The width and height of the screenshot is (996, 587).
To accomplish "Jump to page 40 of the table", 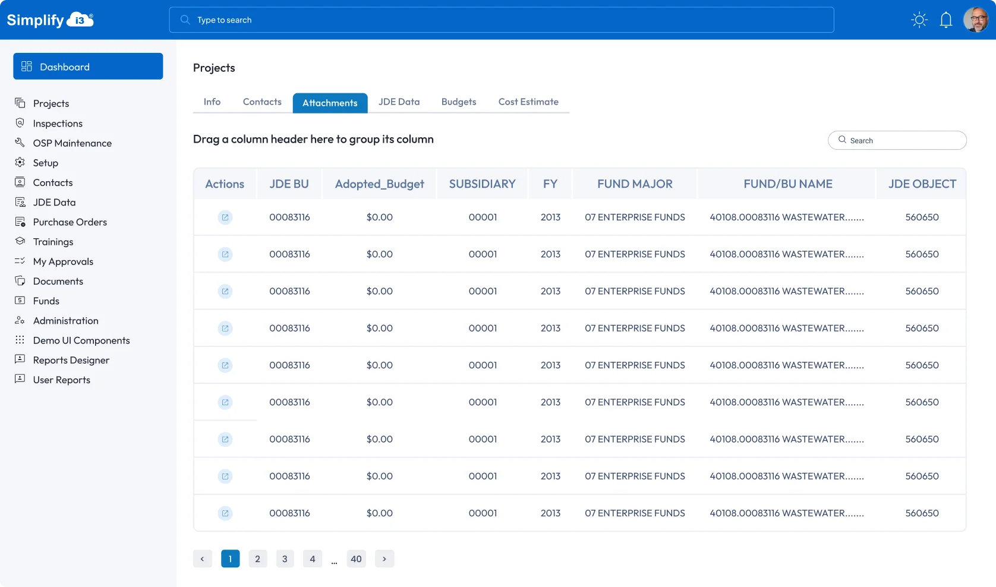I will pyautogui.click(x=356, y=558).
